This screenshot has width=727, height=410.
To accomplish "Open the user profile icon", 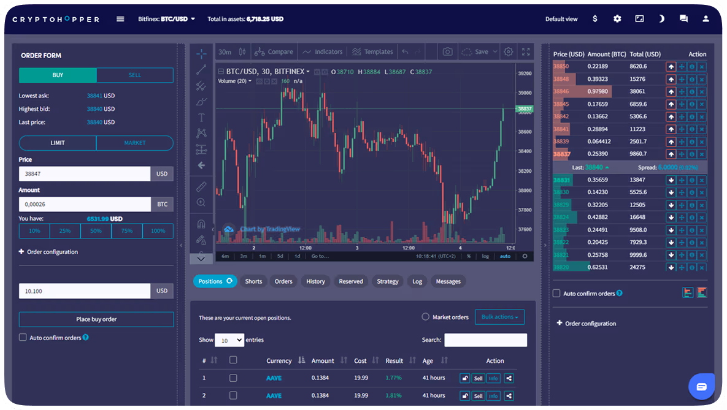I will coord(706,19).
